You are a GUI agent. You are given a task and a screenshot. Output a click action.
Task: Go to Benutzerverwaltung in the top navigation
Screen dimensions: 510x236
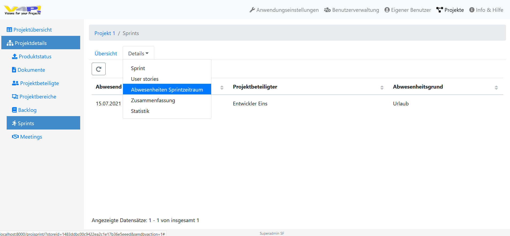351,10
